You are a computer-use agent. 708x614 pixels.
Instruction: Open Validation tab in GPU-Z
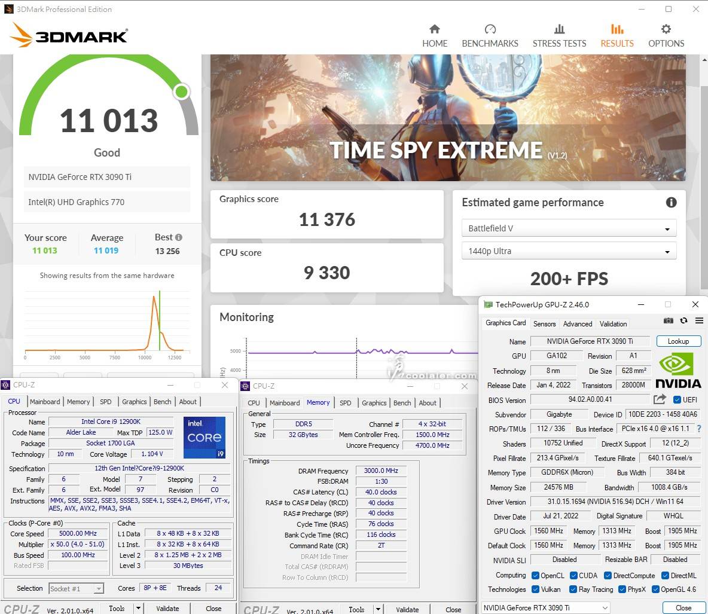[613, 323]
